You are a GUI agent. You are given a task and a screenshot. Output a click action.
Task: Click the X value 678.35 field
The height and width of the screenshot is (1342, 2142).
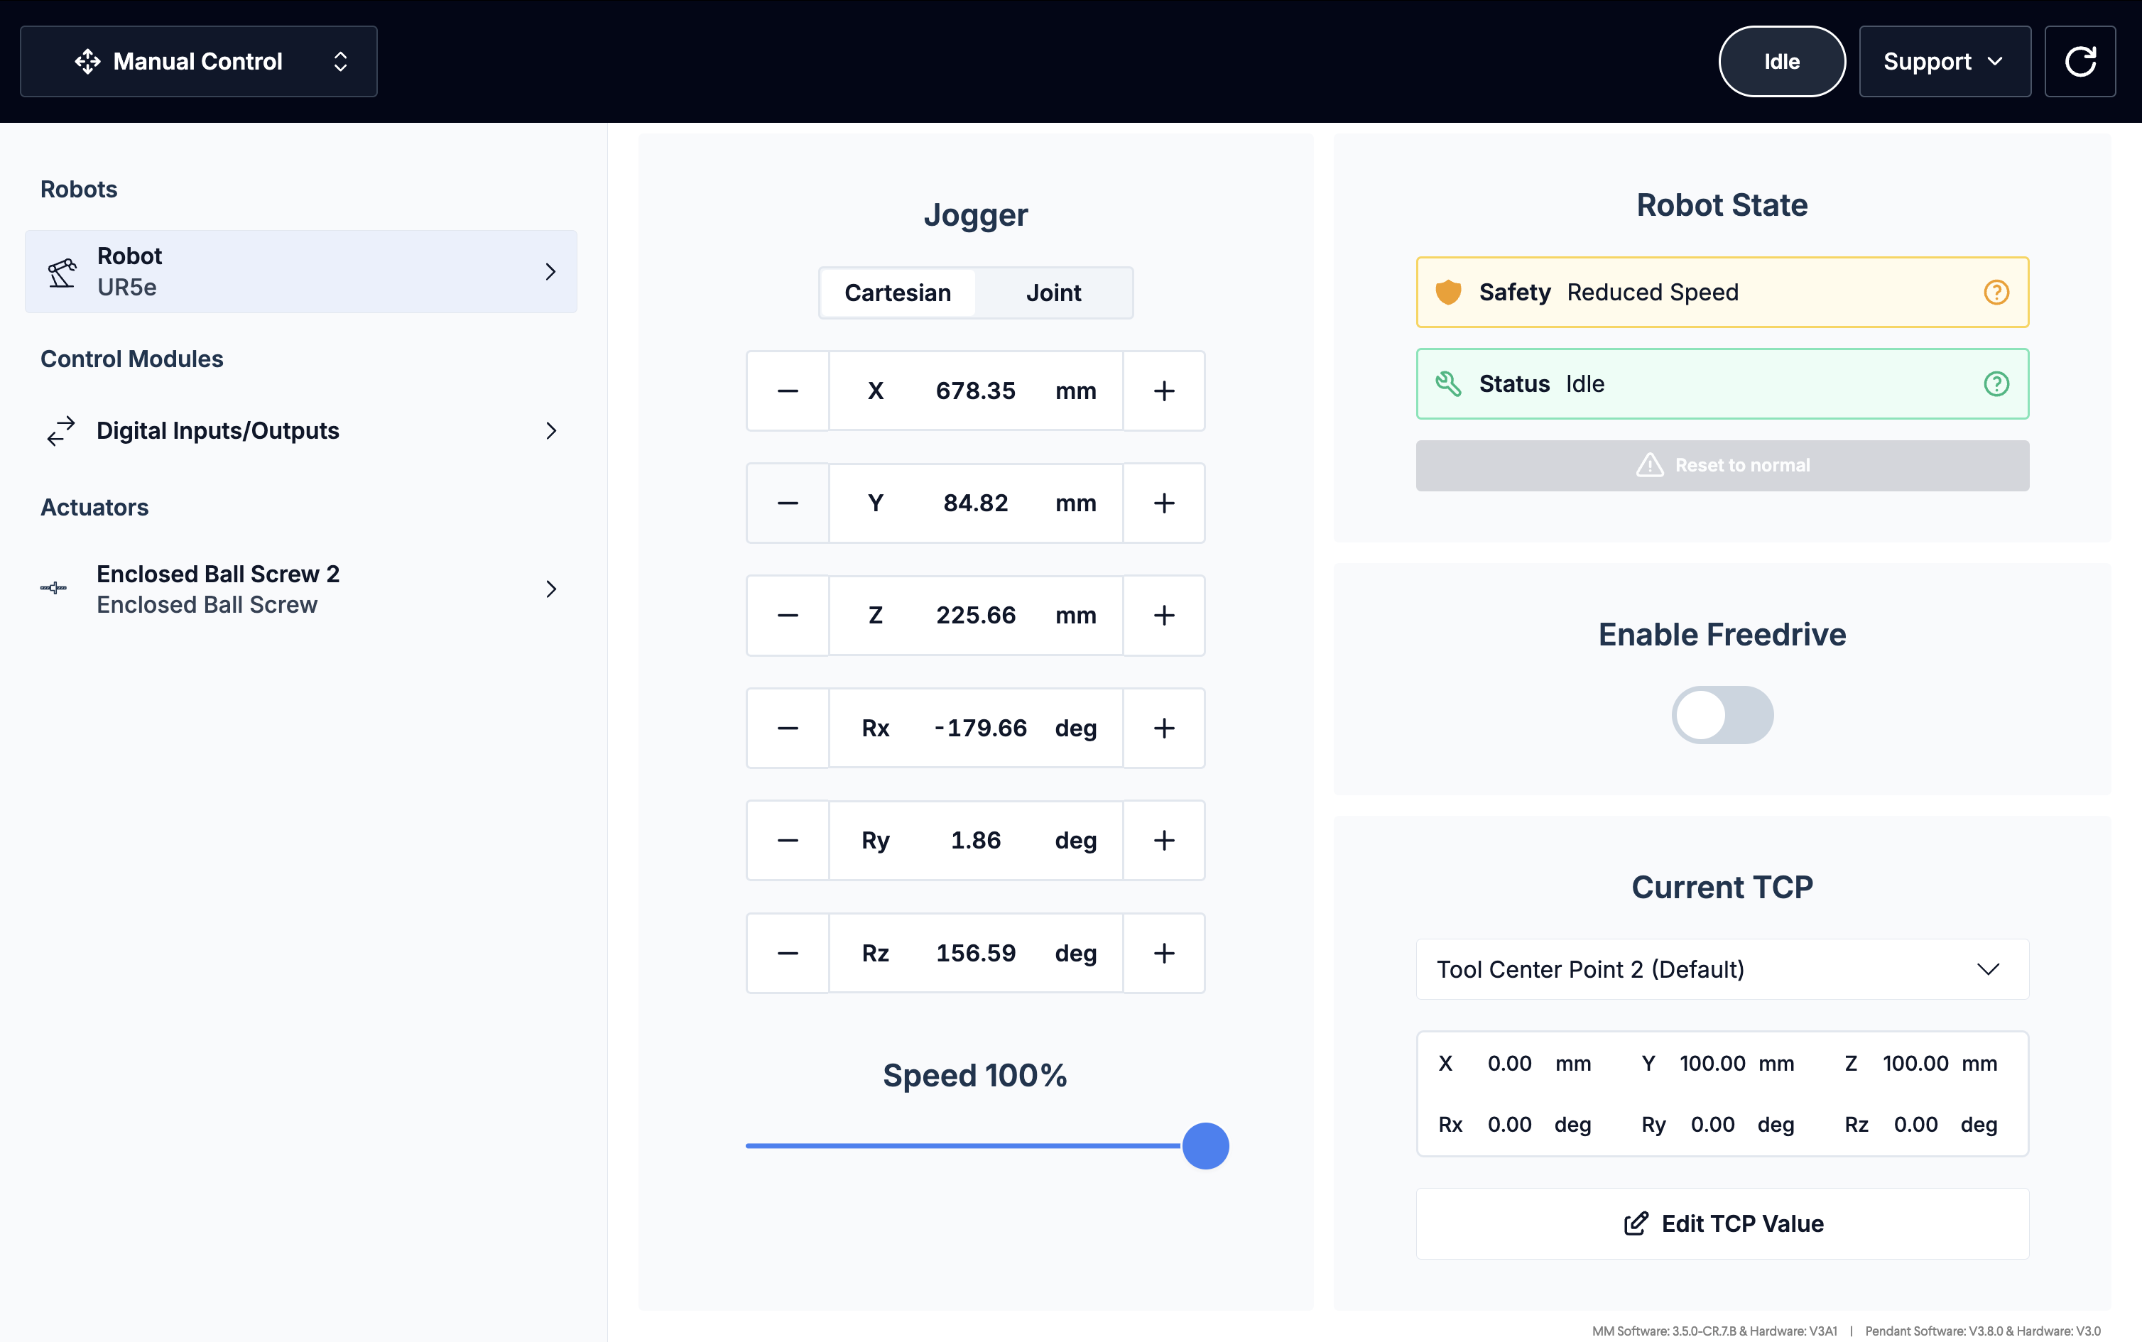[976, 391]
